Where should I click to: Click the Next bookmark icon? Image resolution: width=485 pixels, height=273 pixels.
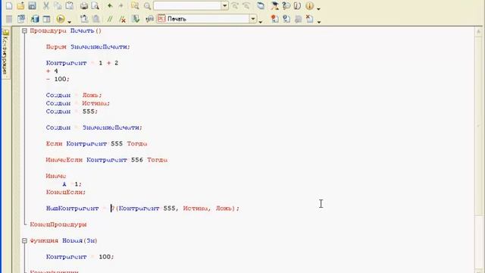pos(286,19)
